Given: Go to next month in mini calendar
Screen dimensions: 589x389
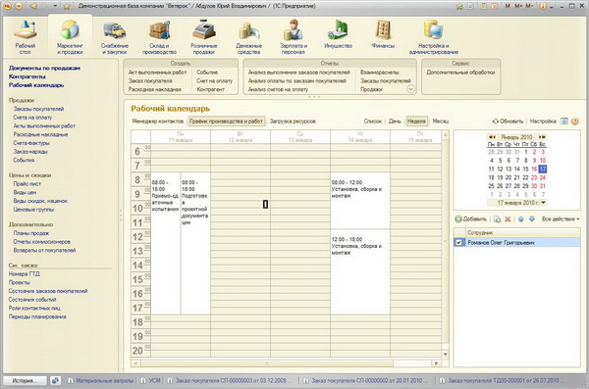Looking at the screenshot, I should click(542, 137).
